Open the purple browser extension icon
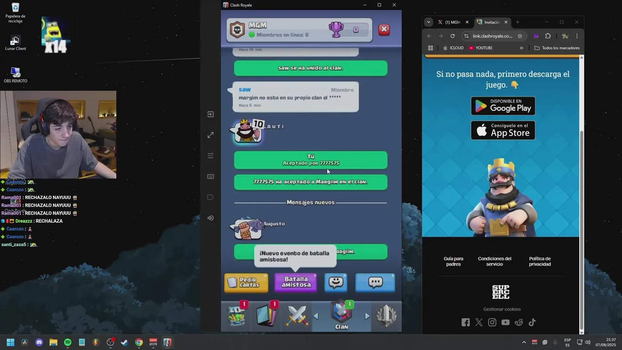This screenshot has width=622, height=350. pos(536,36)
